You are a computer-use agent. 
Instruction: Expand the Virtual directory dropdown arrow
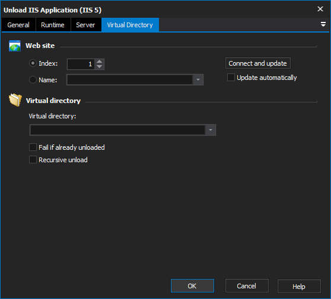pos(211,130)
